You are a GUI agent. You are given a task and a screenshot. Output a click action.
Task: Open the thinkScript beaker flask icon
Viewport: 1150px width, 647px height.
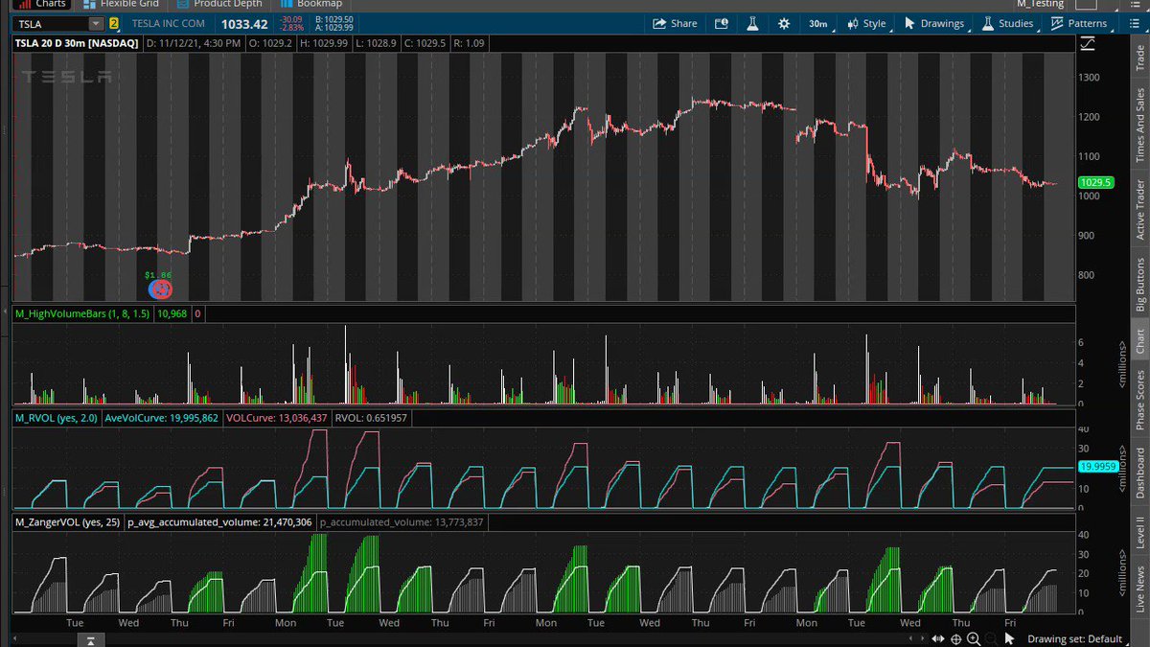pyautogui.click(x=753, y=23)
